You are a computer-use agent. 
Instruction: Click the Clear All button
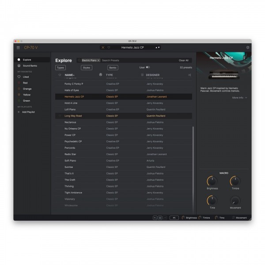point(183,60)
